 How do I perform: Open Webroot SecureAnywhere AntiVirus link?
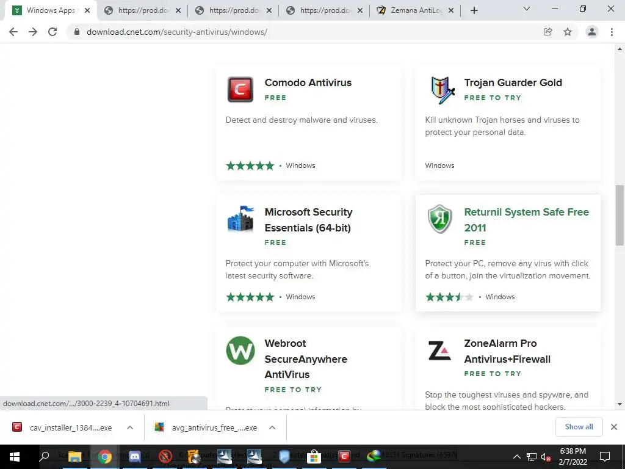tap(306, 359)
